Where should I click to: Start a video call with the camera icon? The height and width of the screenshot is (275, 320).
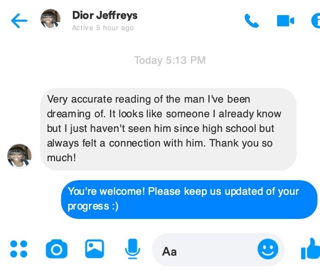point(285,21)
